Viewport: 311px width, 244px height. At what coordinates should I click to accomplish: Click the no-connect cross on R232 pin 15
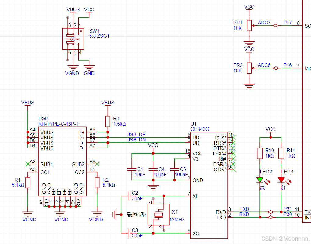coord(233,137)
